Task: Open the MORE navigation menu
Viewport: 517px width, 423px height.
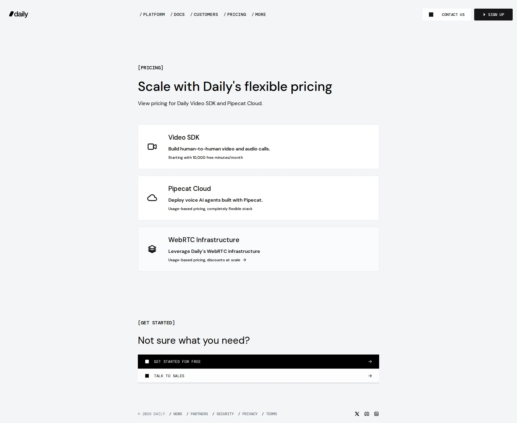Action: tap(260, 15)
